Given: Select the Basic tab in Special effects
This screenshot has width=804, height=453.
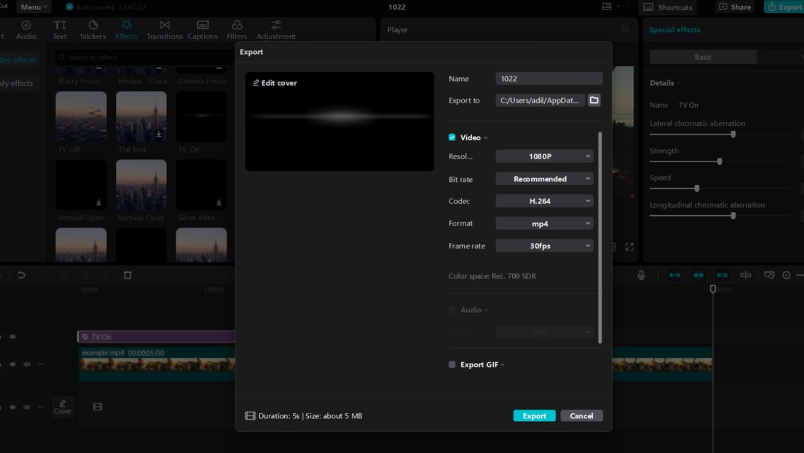Looking at the screenshot, I should pyautogui.click(x=703, y=57).
